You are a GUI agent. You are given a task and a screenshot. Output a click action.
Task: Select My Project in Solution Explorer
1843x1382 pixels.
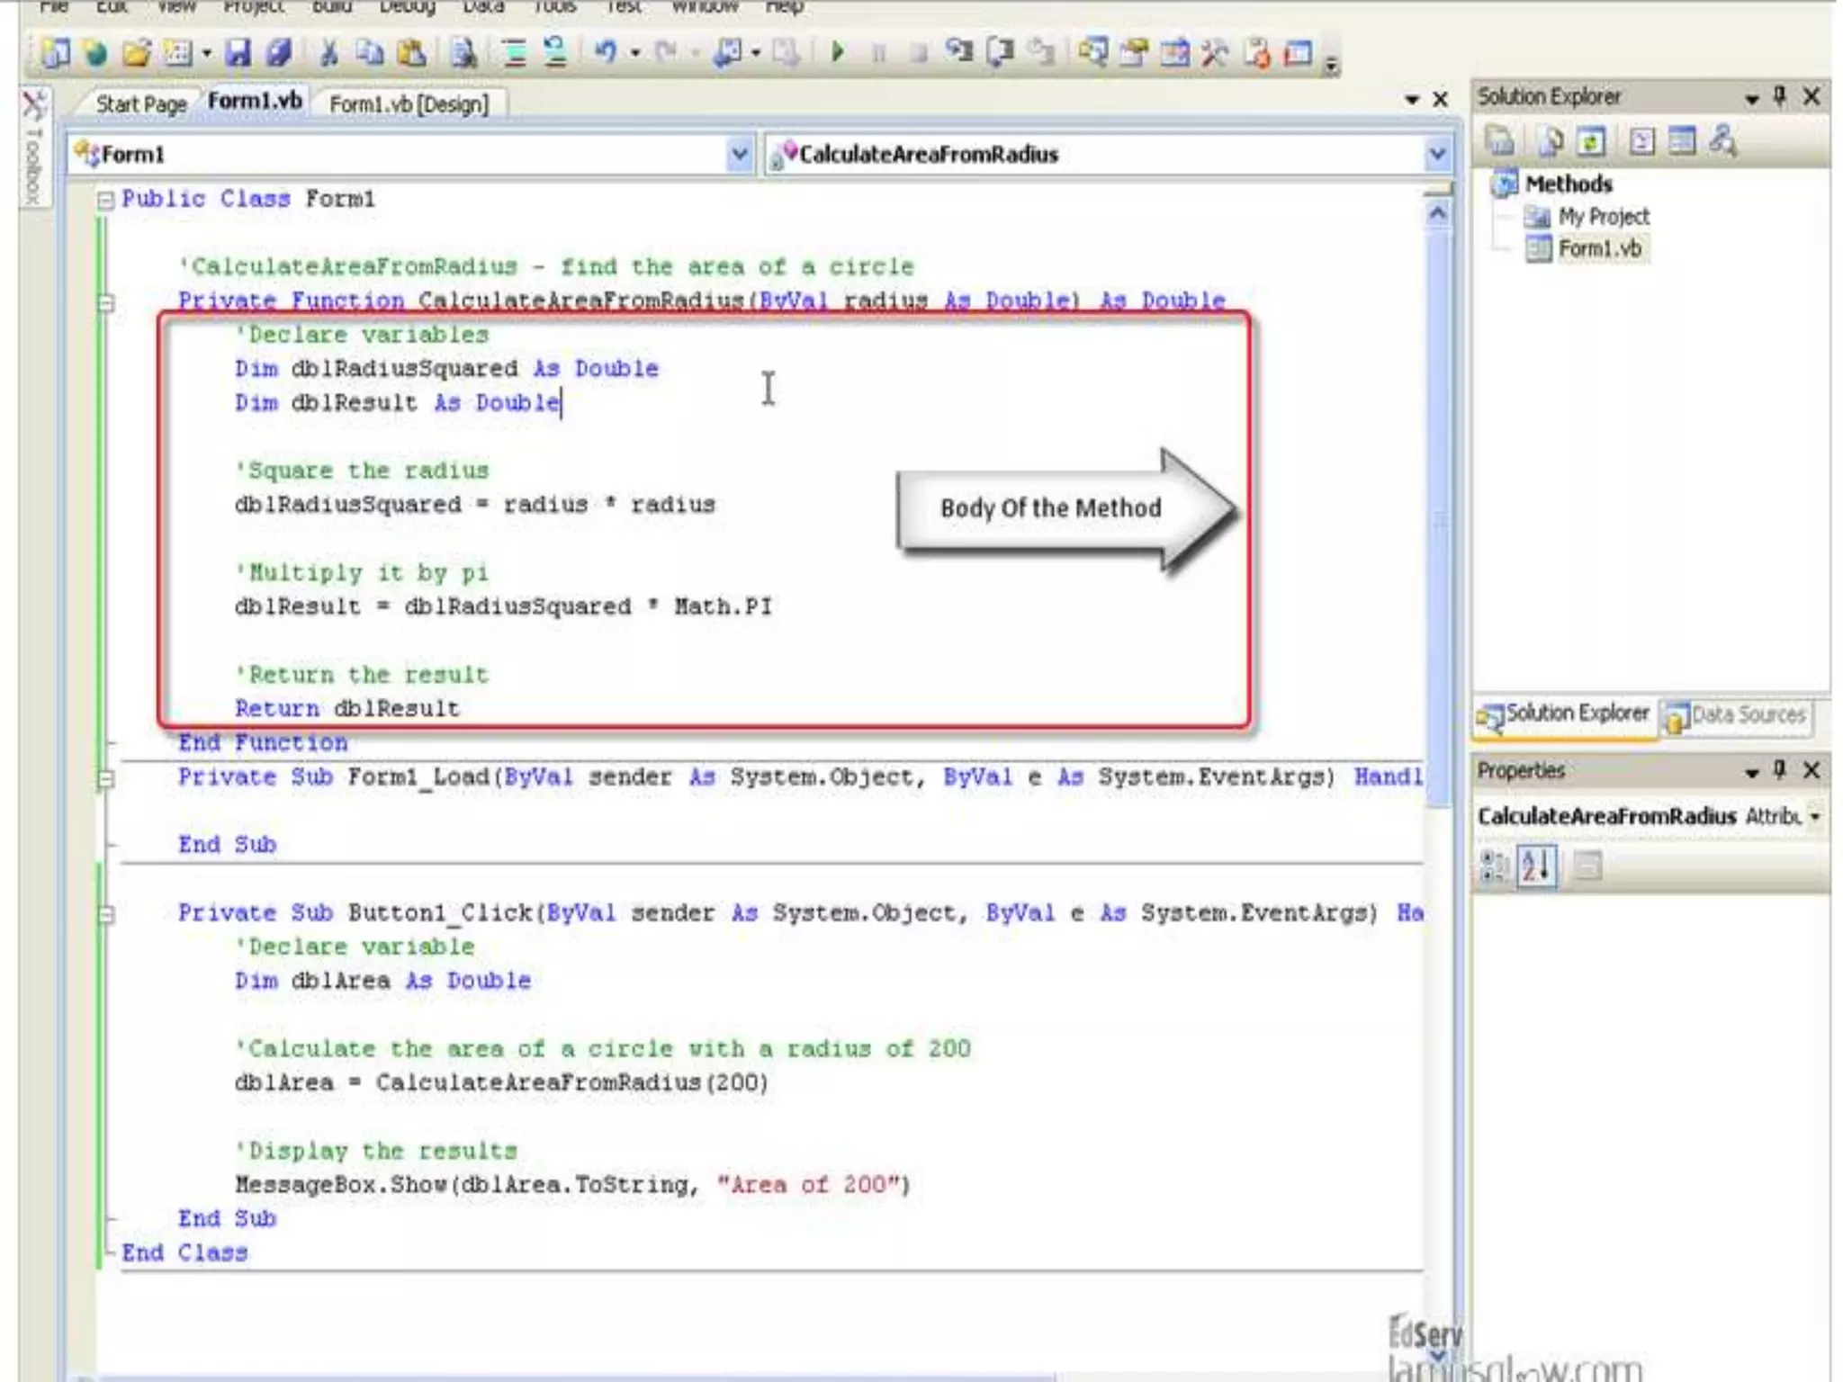[x=1604, y=217]
